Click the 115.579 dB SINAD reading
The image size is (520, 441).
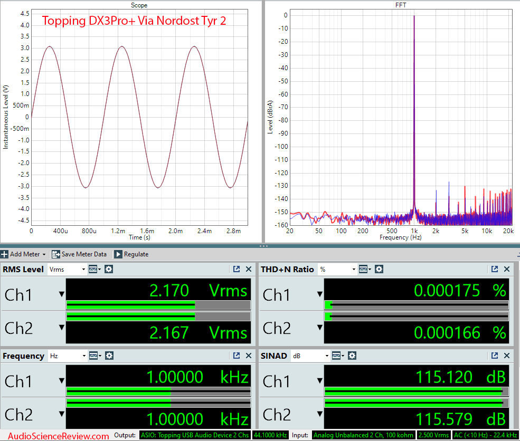point(461,419)
